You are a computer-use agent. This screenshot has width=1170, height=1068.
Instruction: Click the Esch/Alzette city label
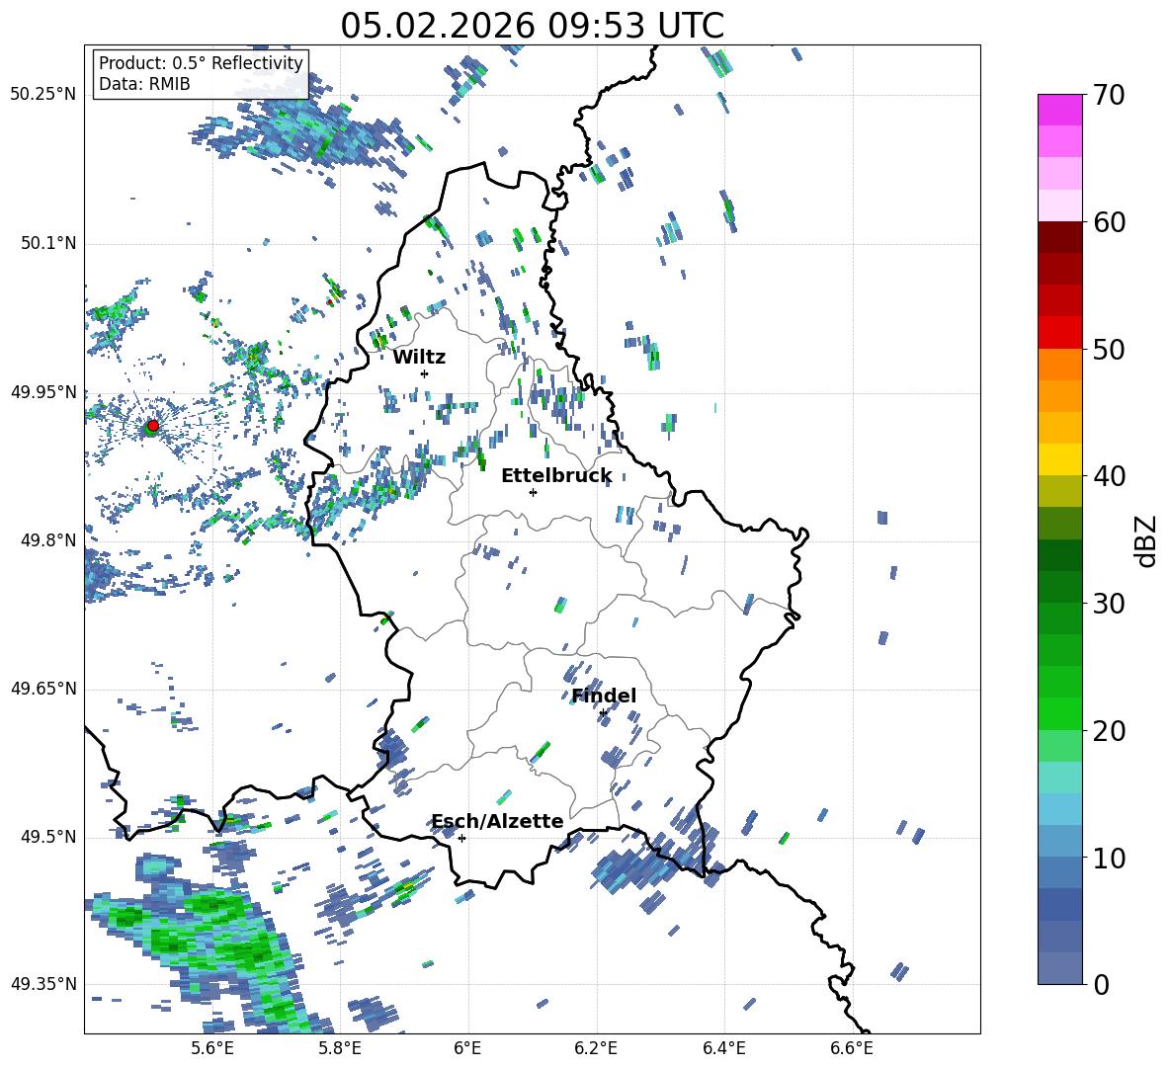click(x=498, y=821)
